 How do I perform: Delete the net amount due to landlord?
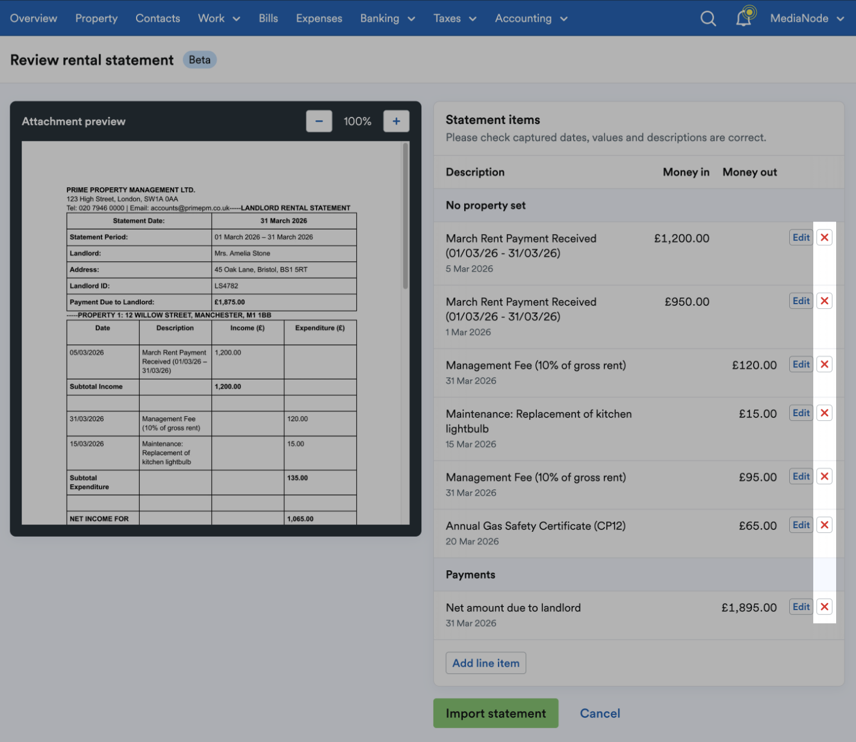tap(825, 606)
